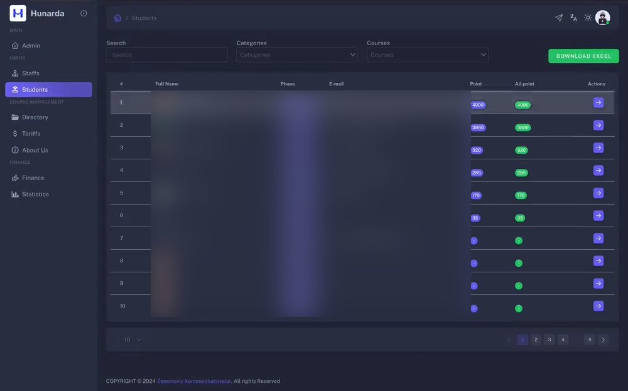Toggle light theme with sun icon
628x391 pixels.
coord(588,18)
